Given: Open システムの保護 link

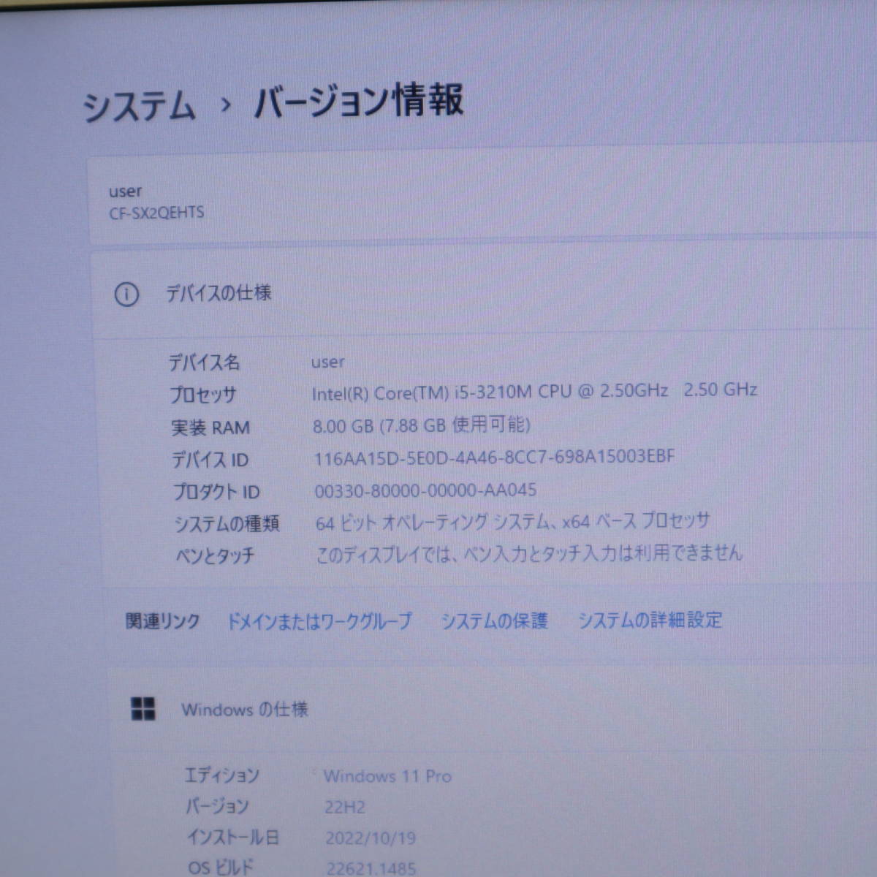Looking at the screenshot, I should (495, 621).
